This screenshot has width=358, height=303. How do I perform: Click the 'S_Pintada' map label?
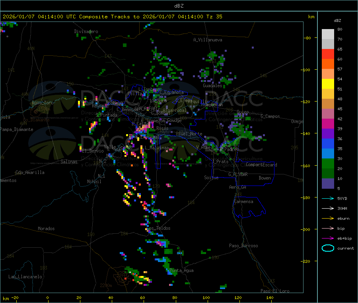(x=106, y=115)
